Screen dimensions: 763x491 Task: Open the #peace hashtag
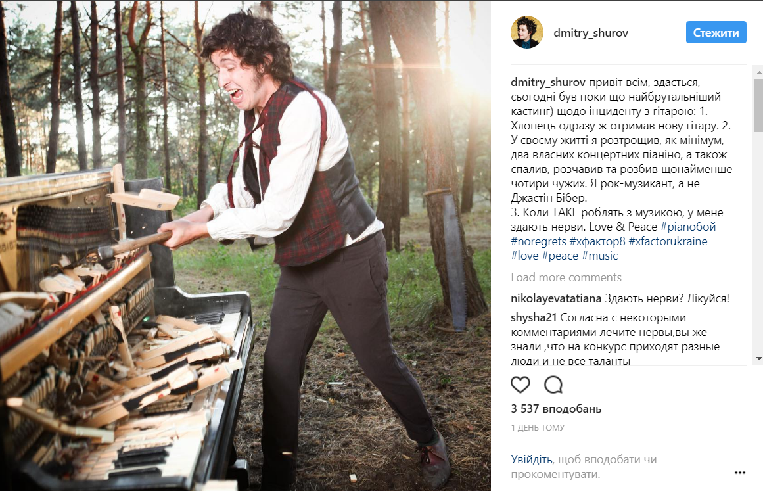560,256
